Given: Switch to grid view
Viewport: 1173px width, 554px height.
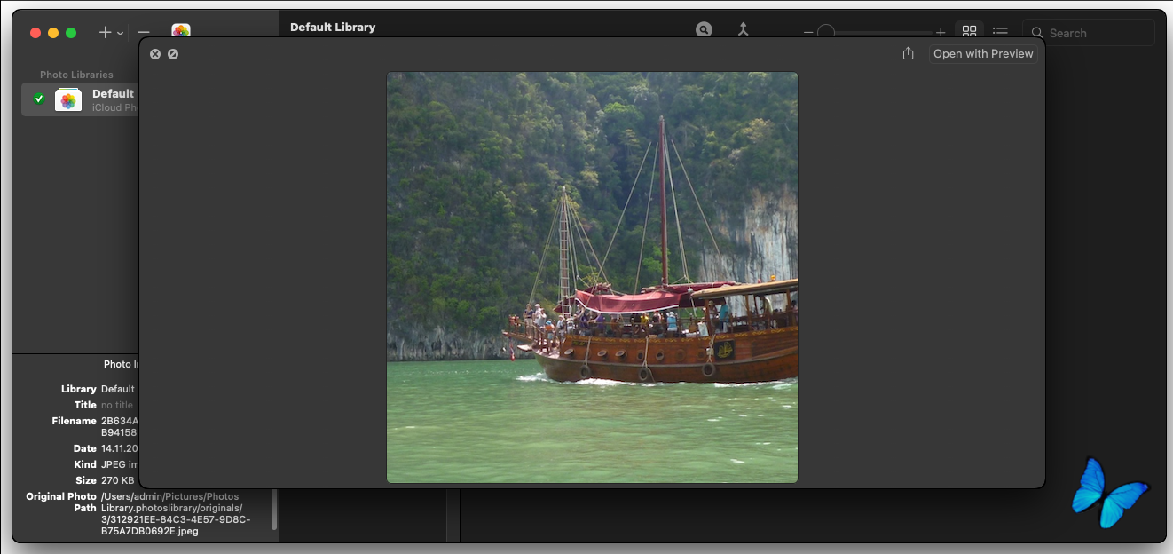Looking at the screenshot, I should click(969, 31).
